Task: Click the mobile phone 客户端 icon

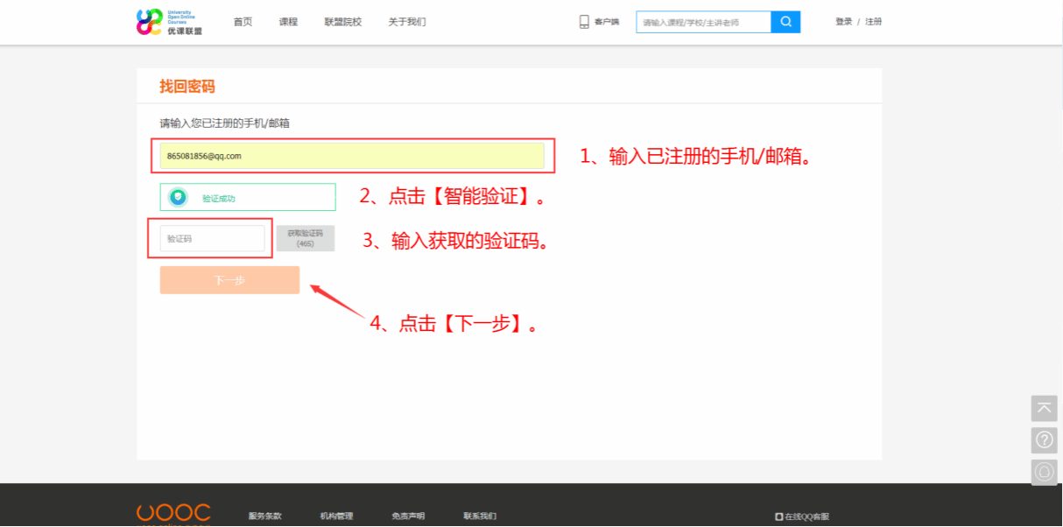Action: click(584, 22)
